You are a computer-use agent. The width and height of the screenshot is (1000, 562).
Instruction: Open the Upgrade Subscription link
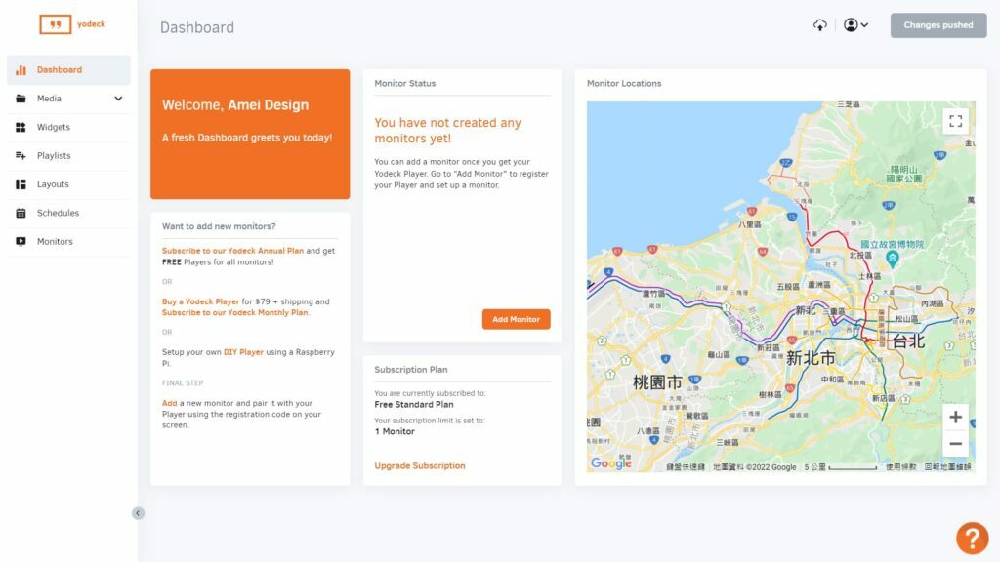(x=420, y=466)
